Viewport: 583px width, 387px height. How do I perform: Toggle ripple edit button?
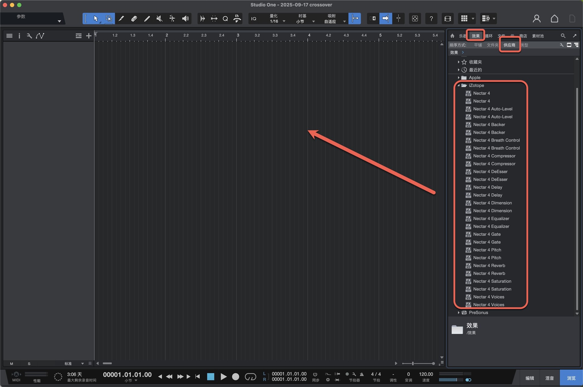(x=373, y=19)
